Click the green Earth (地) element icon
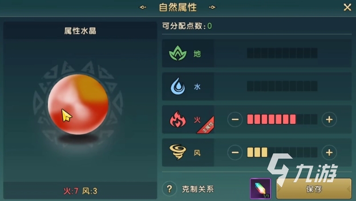Image resolution: width=356 pixels, height=201 pixels. coord(178,53)
